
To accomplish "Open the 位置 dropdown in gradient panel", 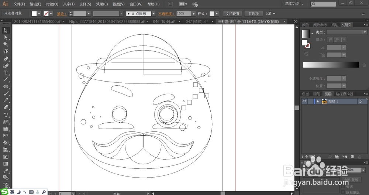I will (x=344, y=86).
